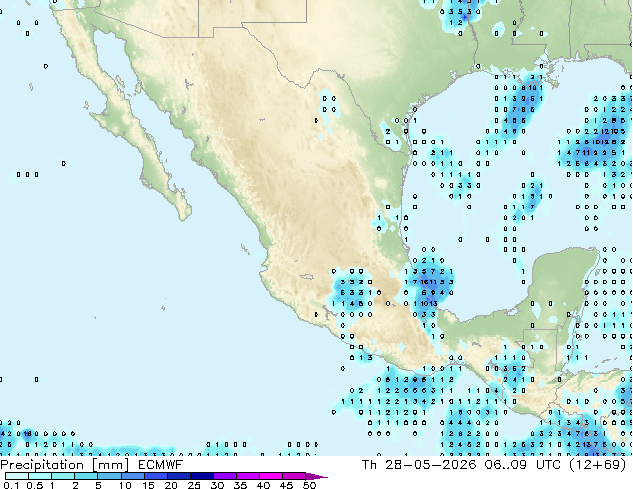Pick the 35–40 mm legend swatch
This screenshot has height=489, width=633.
pos(247,476)
